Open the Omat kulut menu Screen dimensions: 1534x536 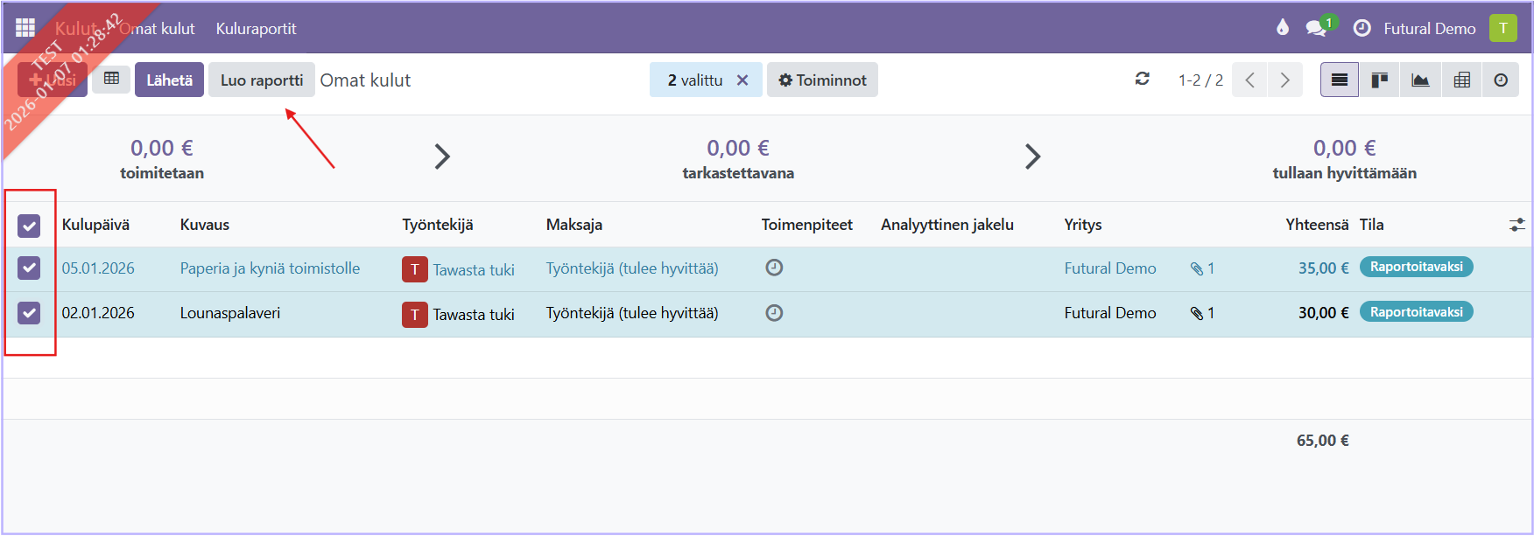tap(158, 28)
